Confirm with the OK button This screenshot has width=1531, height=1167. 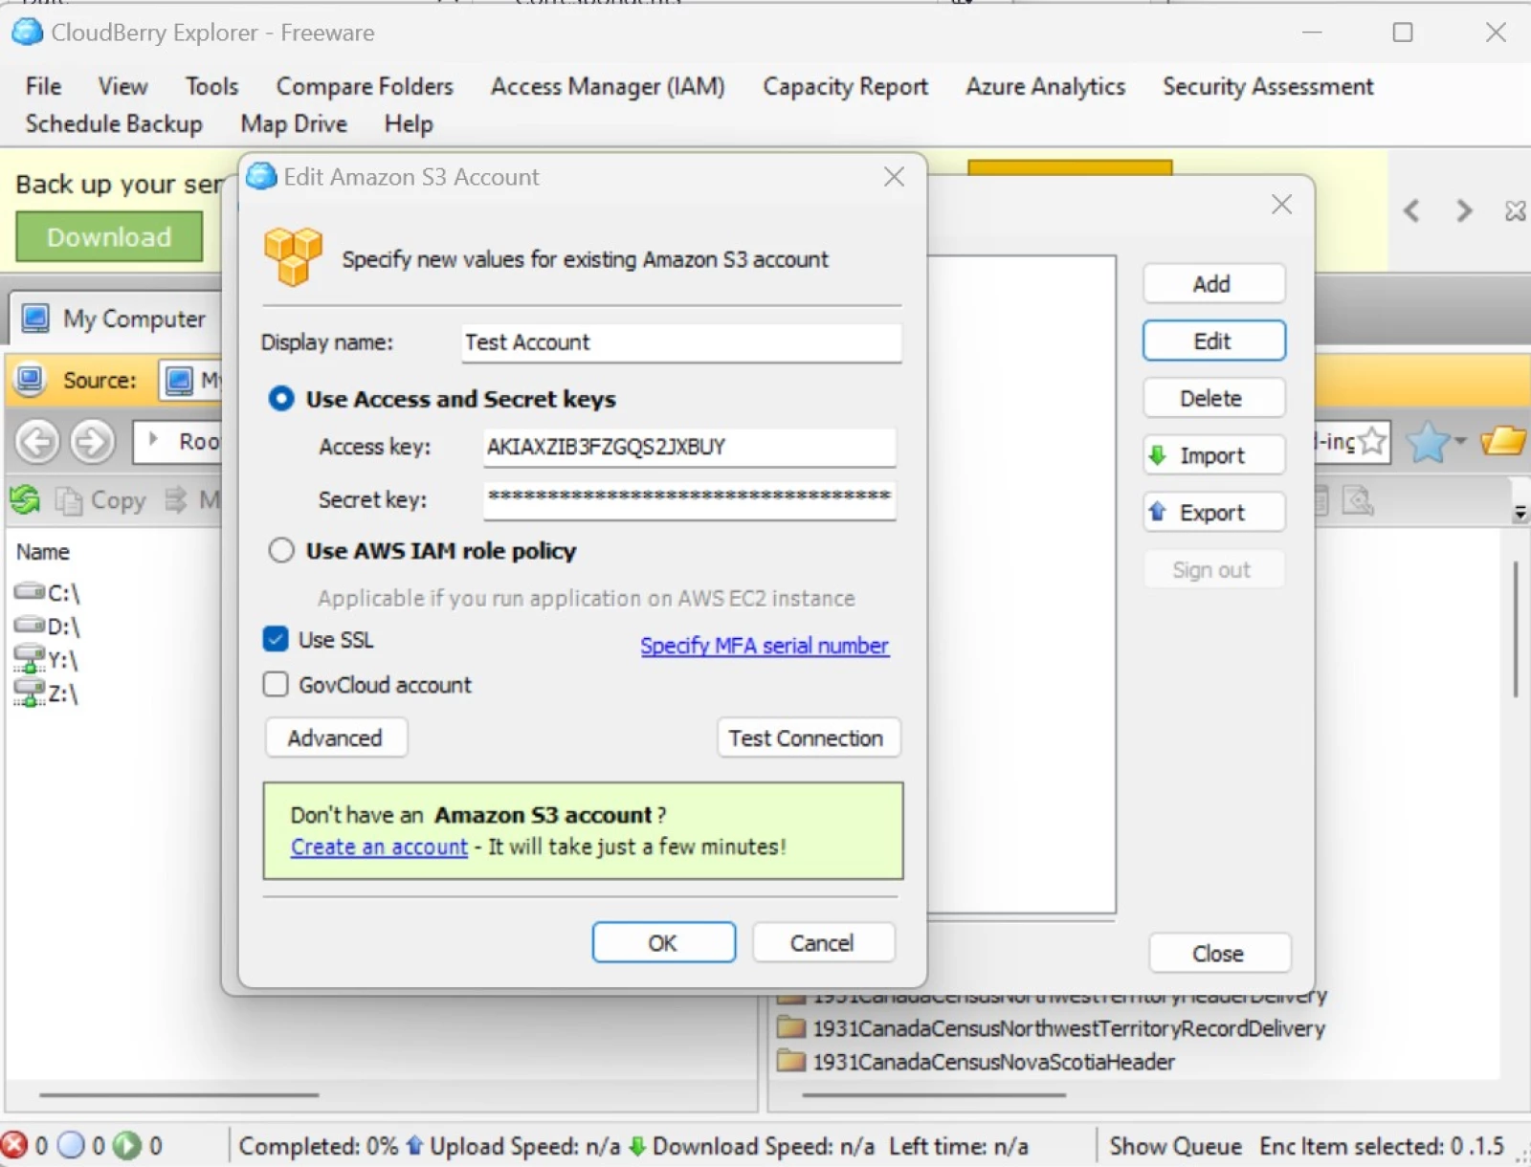663,942
